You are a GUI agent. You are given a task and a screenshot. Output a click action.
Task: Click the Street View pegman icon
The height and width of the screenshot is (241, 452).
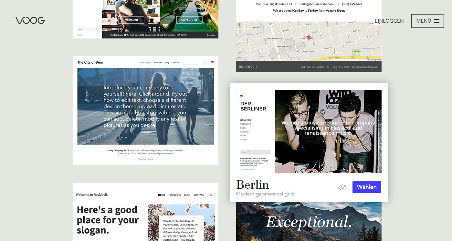[239, 25]
